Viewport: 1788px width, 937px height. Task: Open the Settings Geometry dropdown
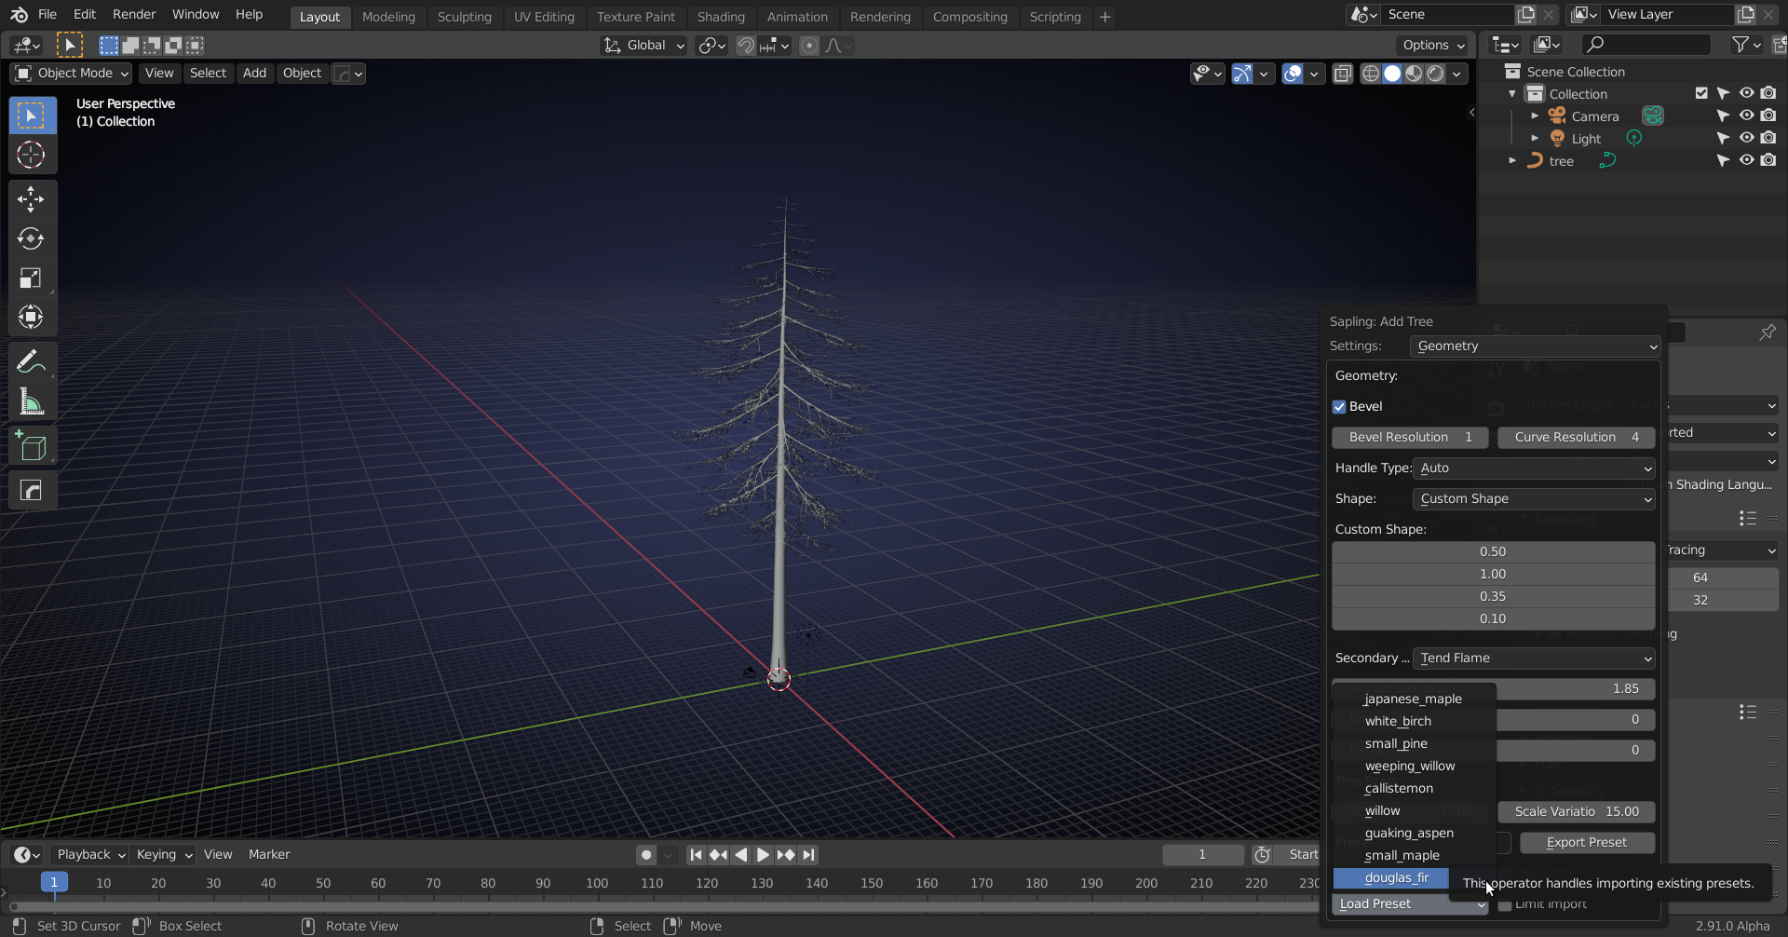pos(1534,346)
